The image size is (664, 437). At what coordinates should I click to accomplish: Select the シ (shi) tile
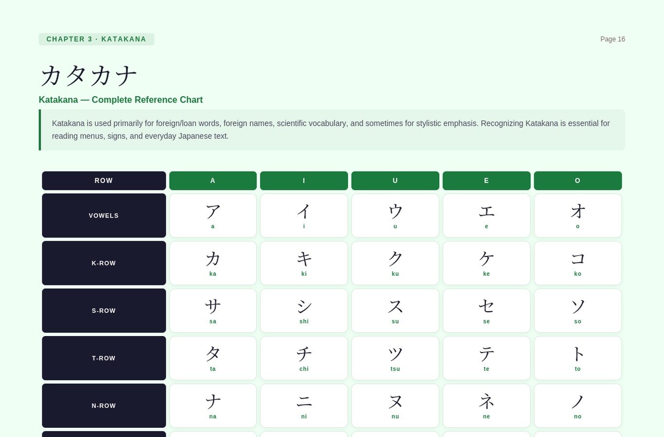304,310
